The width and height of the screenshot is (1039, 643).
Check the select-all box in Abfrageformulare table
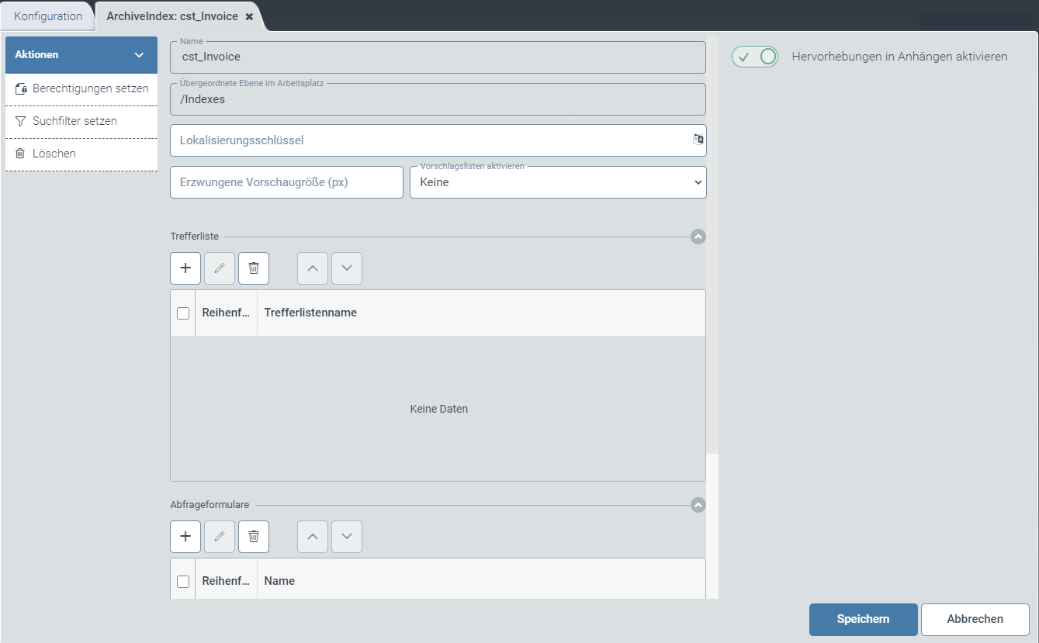click(183, 582)
